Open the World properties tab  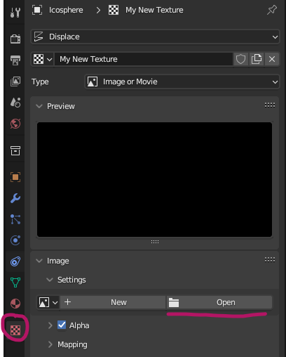pyautogui.click(x=15, y=124)
